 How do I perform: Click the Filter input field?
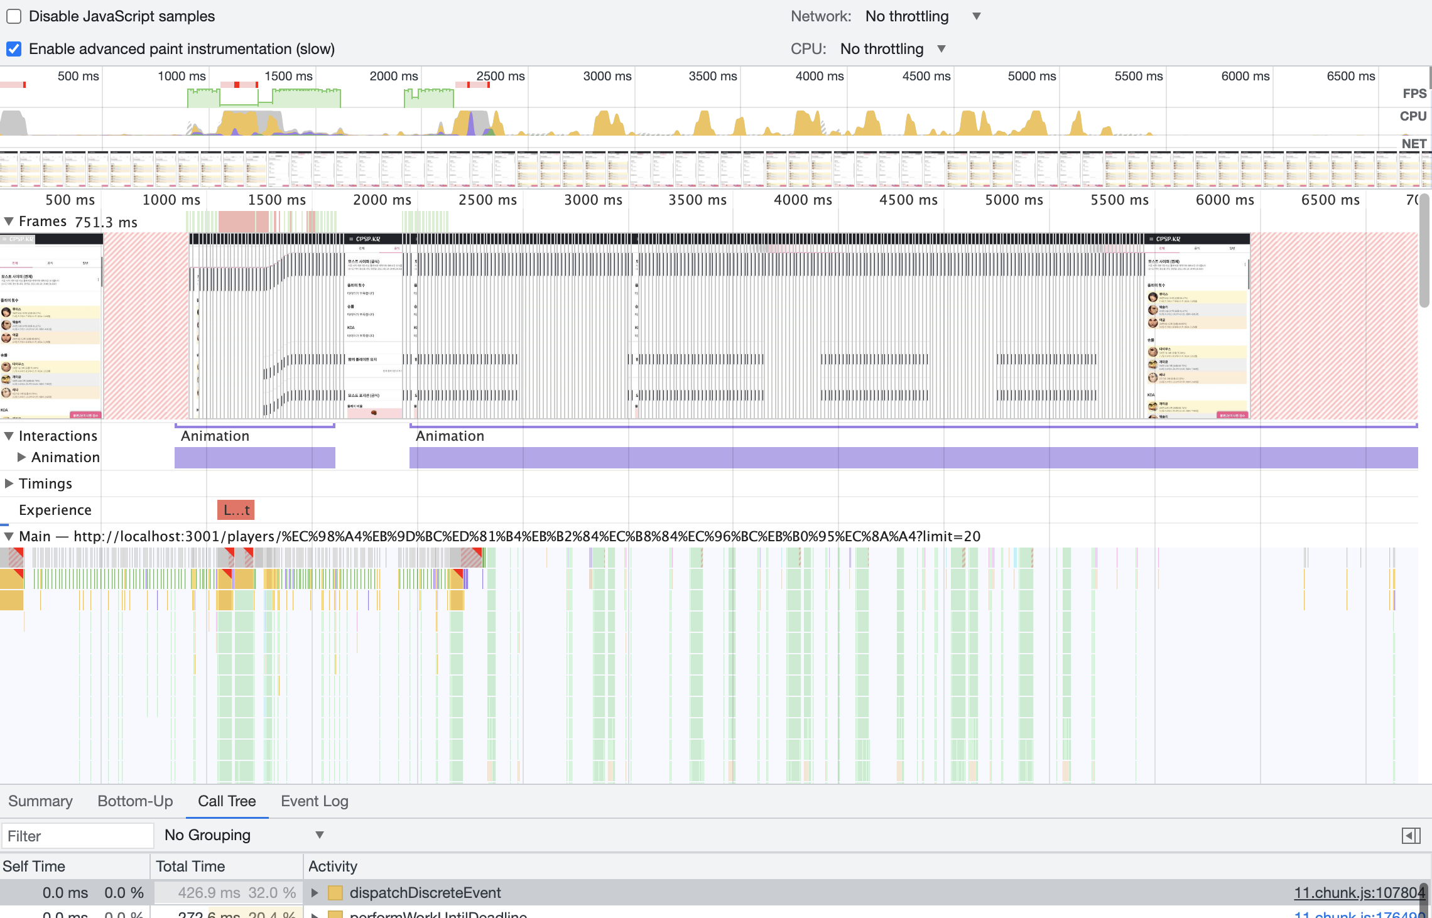click(x=77, y=836)
